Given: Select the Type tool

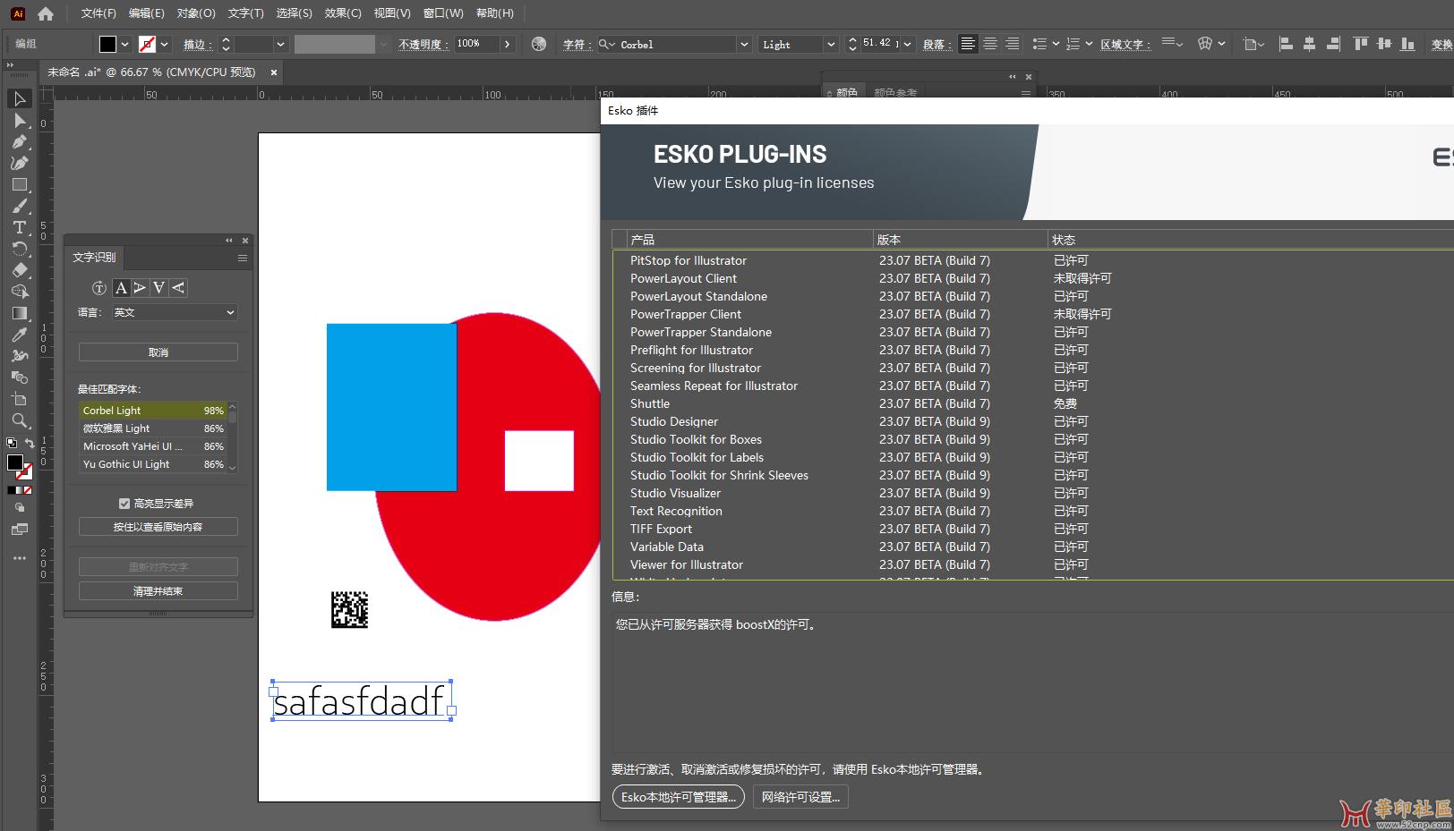Looking at the screenshot, I should point(20,228).
